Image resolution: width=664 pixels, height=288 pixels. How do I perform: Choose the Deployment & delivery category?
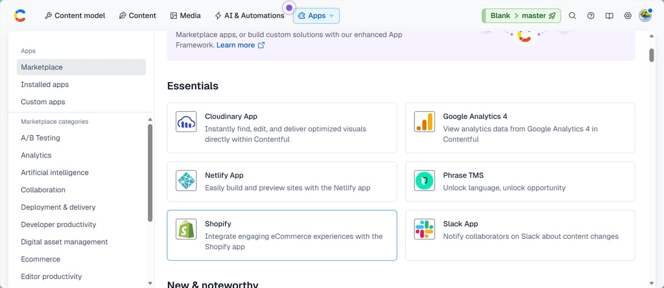(58, 207)
